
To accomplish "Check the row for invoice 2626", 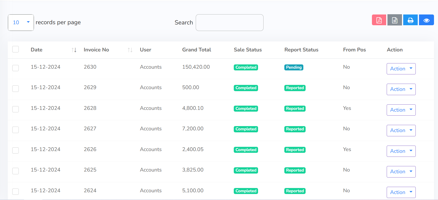I will pos(16,150).
